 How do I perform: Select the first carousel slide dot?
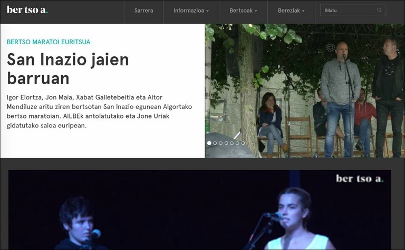pyautogui.click(x=209, y=143)
